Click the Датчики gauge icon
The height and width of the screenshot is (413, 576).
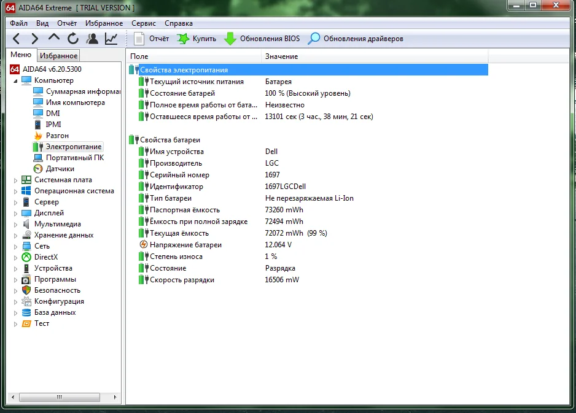[x=38, y=169]
